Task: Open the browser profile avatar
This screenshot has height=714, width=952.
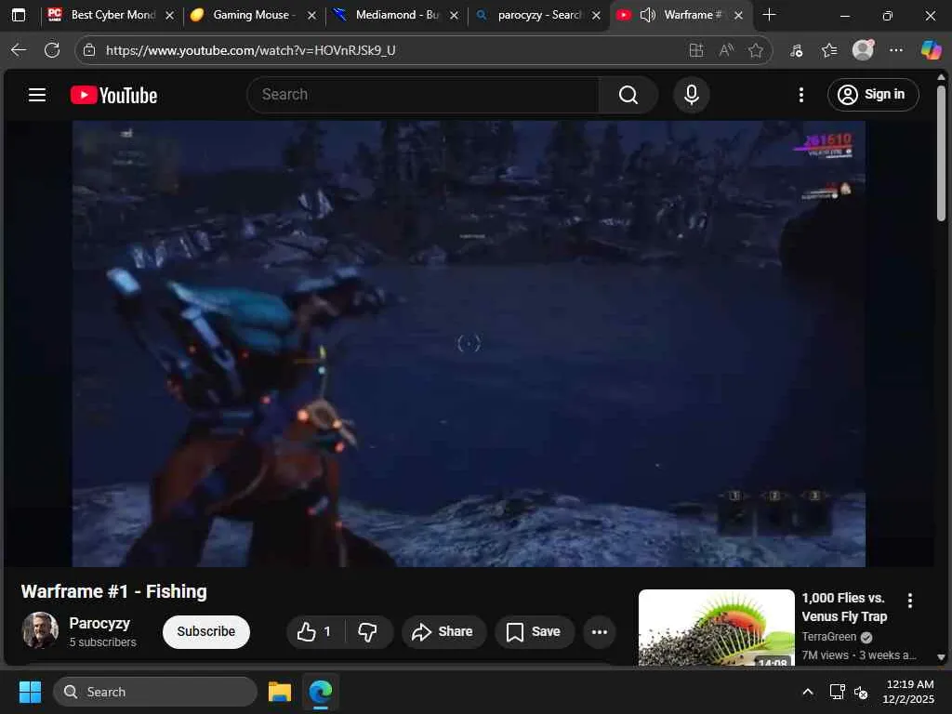Action: coord(863,50)
